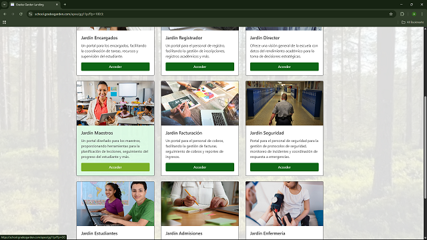Click the Jardín Encargados heading
Screen dimensions: 427x240
pyautogui.click(x=99, y=38)
